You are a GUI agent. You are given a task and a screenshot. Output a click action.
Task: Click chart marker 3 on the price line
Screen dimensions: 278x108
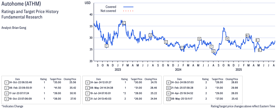150,35
